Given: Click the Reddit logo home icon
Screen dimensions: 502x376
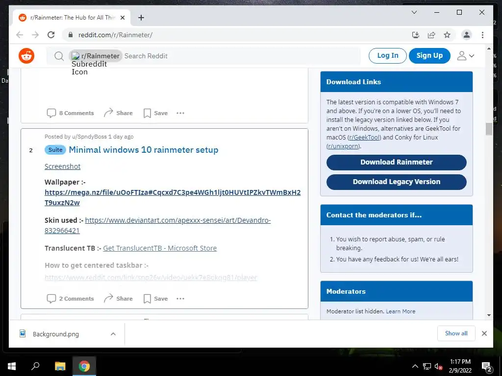Looking at the screenshot, I should pyautogui.click(x=26, y=56).
